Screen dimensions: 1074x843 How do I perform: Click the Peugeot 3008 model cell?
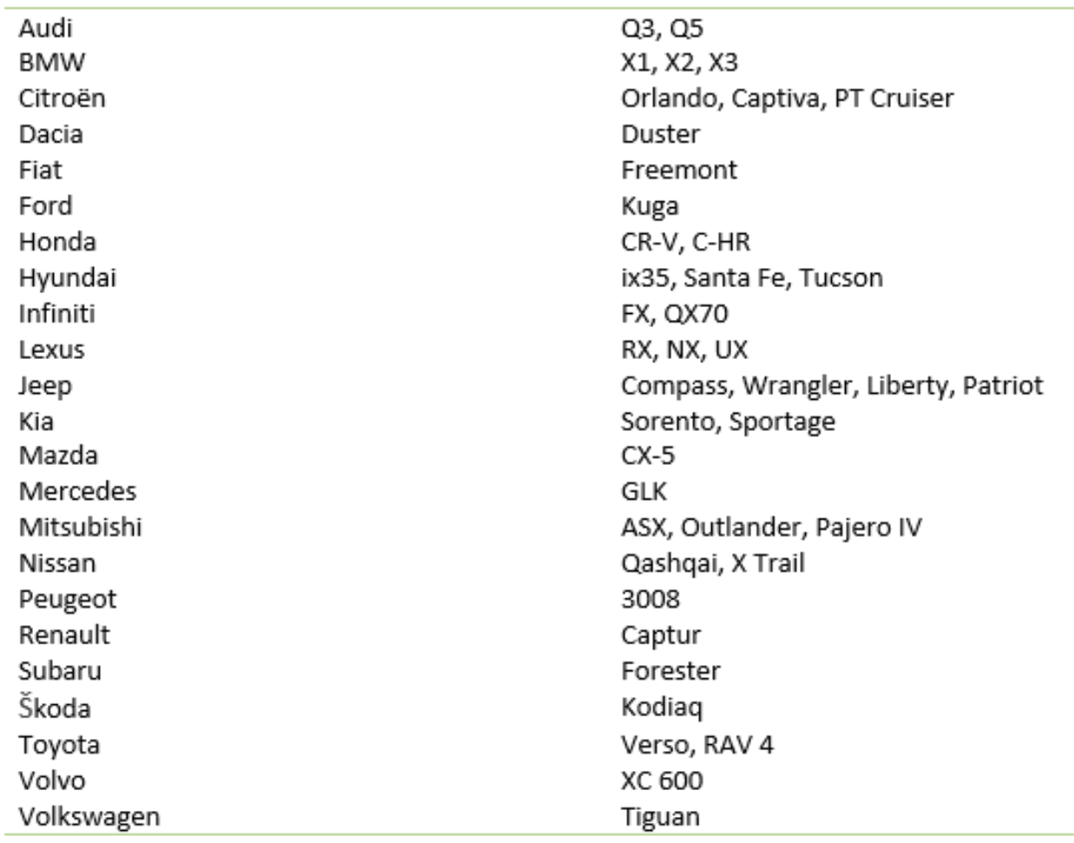point(651,599)
